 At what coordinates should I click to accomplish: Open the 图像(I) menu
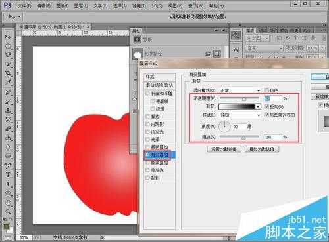pyautogui.click(x=63, y=5)
